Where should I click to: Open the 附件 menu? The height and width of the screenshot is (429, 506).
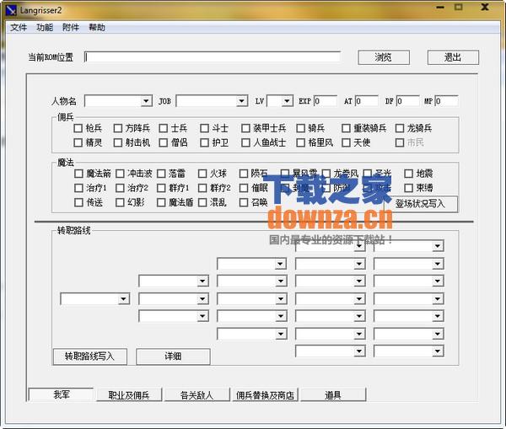pos(71,28)
